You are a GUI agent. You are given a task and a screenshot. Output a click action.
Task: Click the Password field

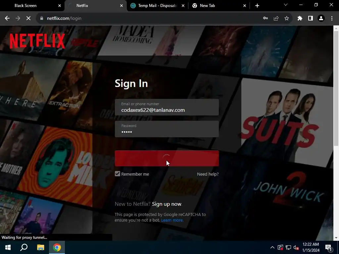tap(167, 129)
